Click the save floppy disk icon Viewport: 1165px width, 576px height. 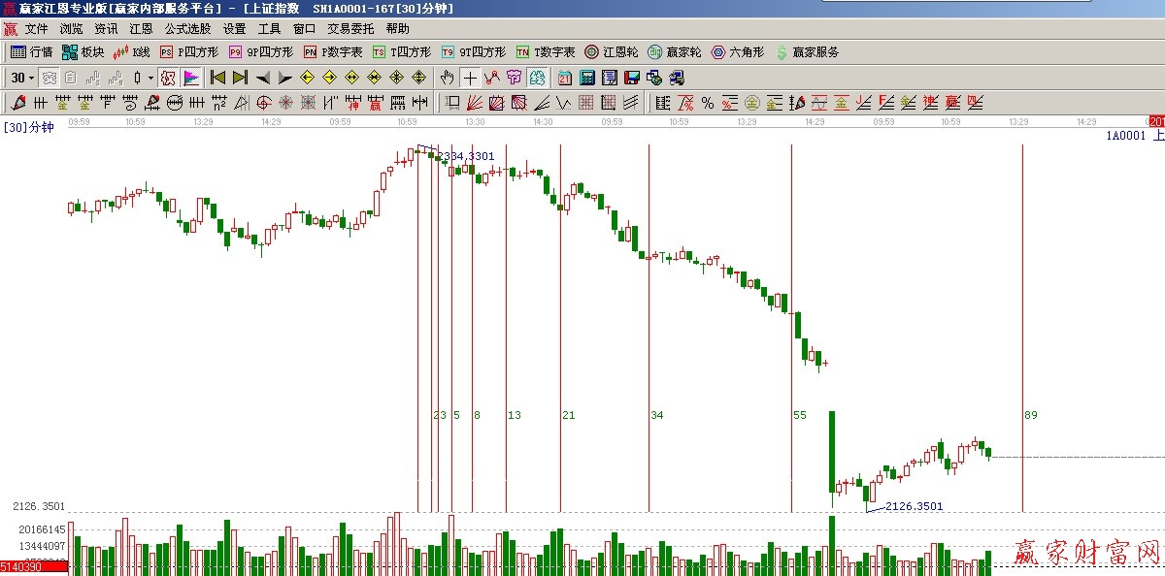point(631,78)
